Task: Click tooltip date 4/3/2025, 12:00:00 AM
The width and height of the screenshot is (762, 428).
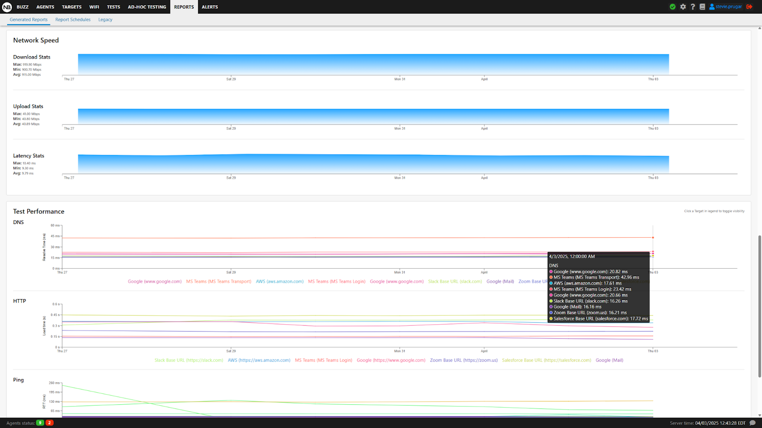Action: coord(572,256)
